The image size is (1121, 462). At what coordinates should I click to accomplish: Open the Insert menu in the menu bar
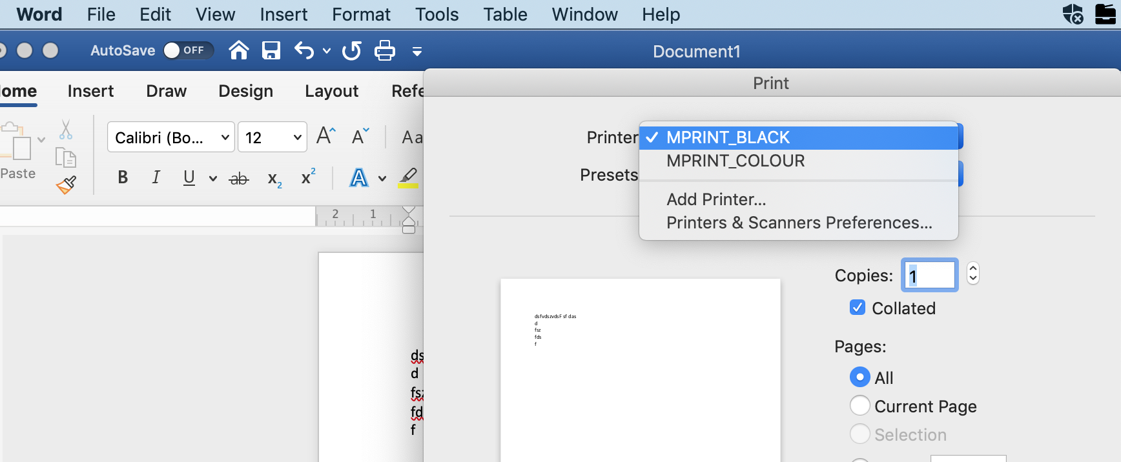pos(284,14)
